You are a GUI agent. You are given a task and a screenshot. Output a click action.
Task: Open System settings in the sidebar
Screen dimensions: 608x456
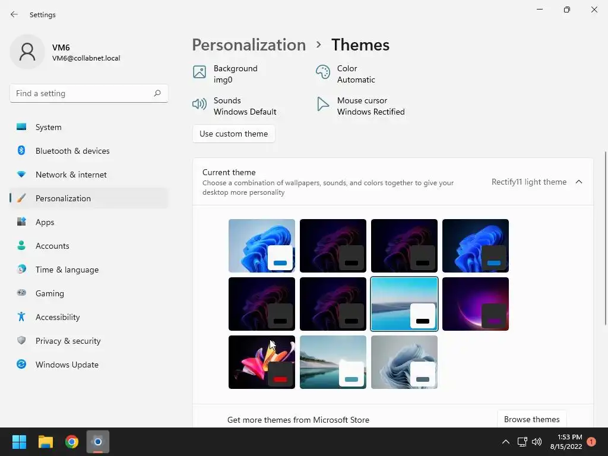point(89,127)
